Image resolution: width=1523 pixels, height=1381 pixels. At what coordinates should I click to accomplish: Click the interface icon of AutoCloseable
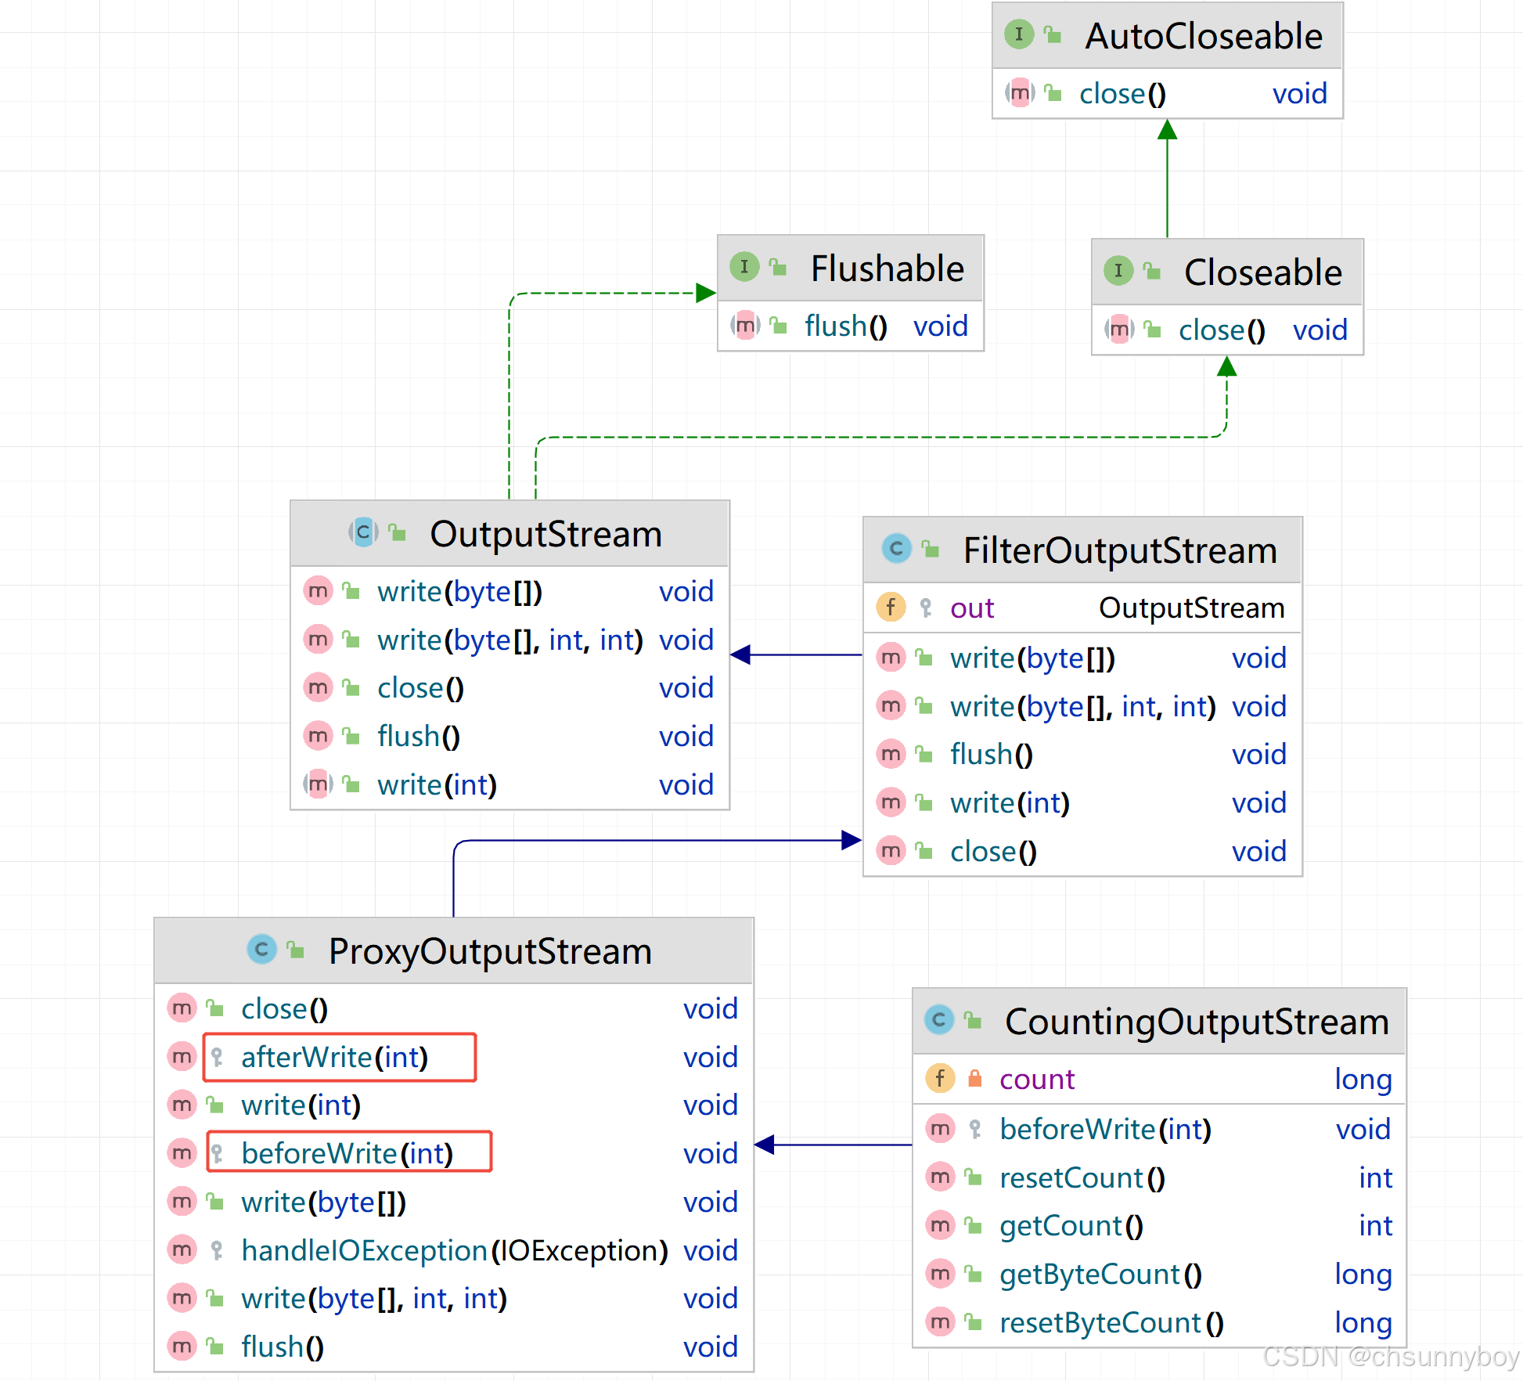coord(1017,34)
